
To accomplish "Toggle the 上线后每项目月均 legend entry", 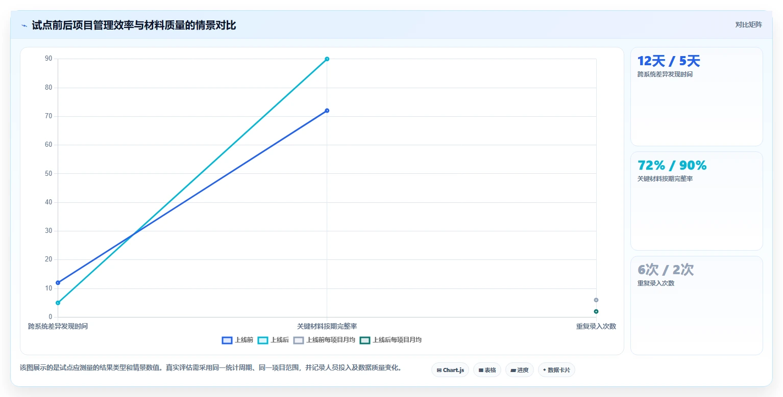I will click(390, 340).
